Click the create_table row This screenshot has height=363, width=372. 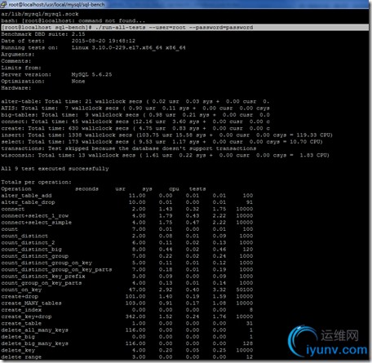click(x=127, y=323)
